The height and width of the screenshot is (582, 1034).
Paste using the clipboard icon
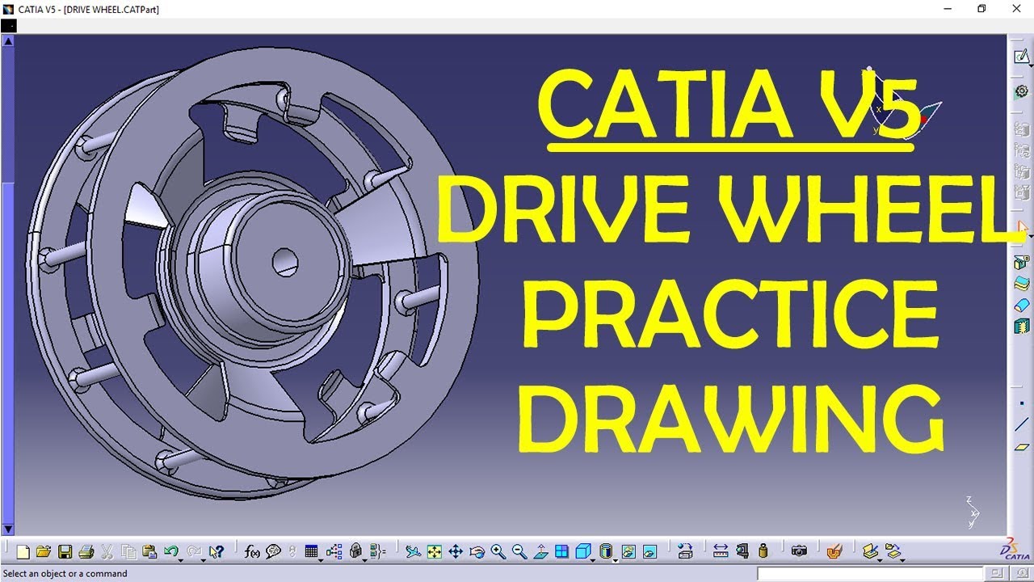pyautogui.click(x=149, y=552)
